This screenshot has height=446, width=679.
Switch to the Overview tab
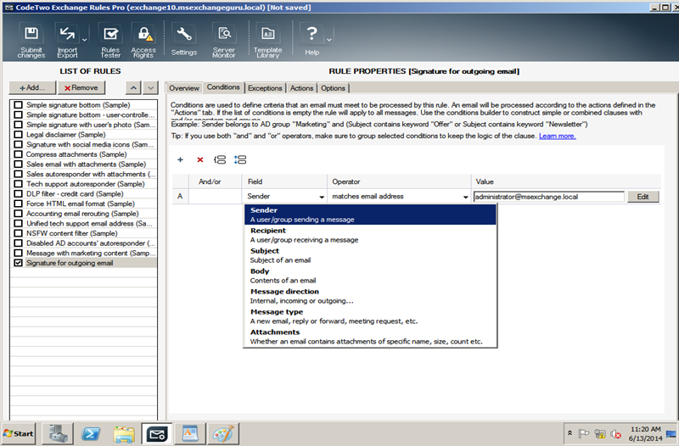point(184,88)
